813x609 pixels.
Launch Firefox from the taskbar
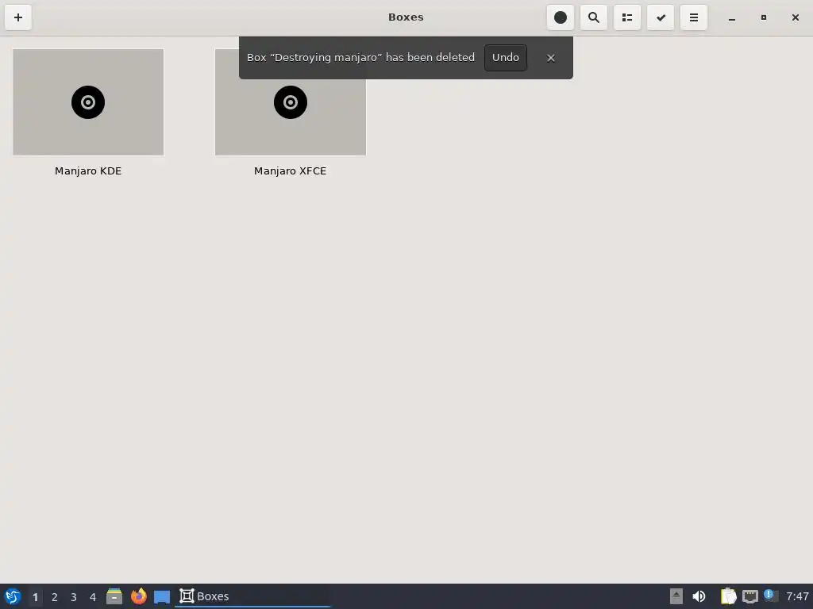pyautogui.click(x=138, y=596)
